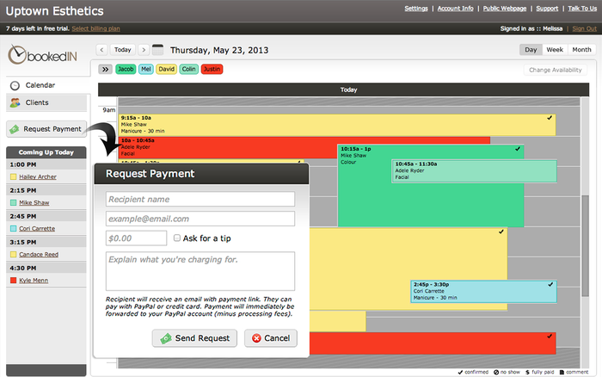Viewport: 602px width, 377px height.
Task: Open Clients from the sidebar
Action: point(37,102)
